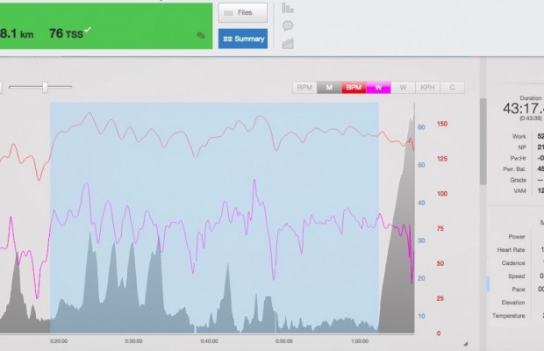Switch to the Summary view
This screenshot has height=351, width=544.
pyautogui.click(x=243, y=39)
